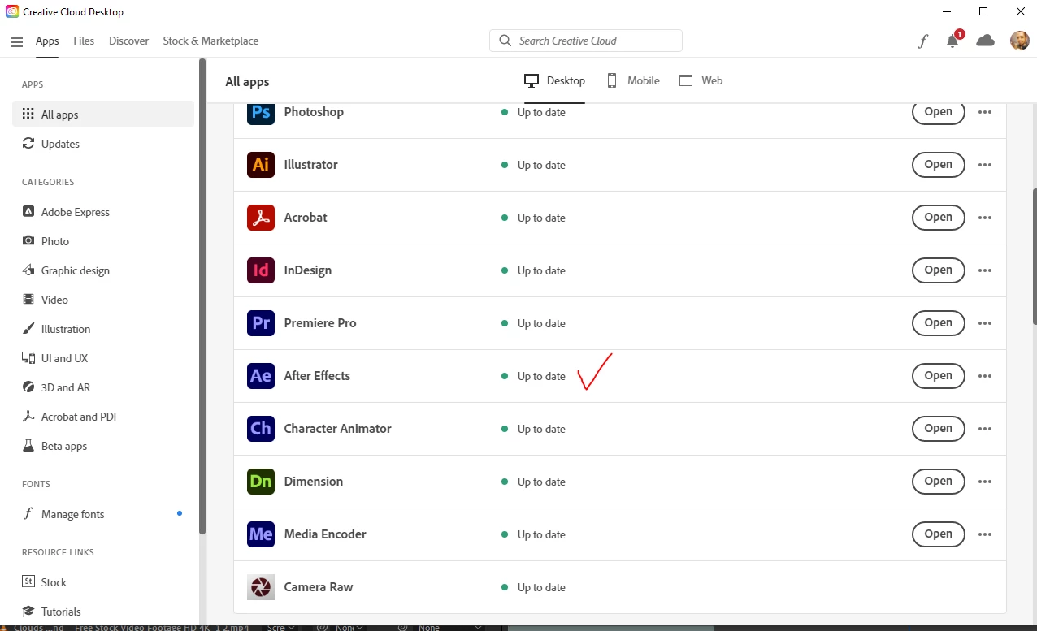Click the Media Encoder app icon
Image resolution: width=1037 pixels, height=631 pixels.
261,534
